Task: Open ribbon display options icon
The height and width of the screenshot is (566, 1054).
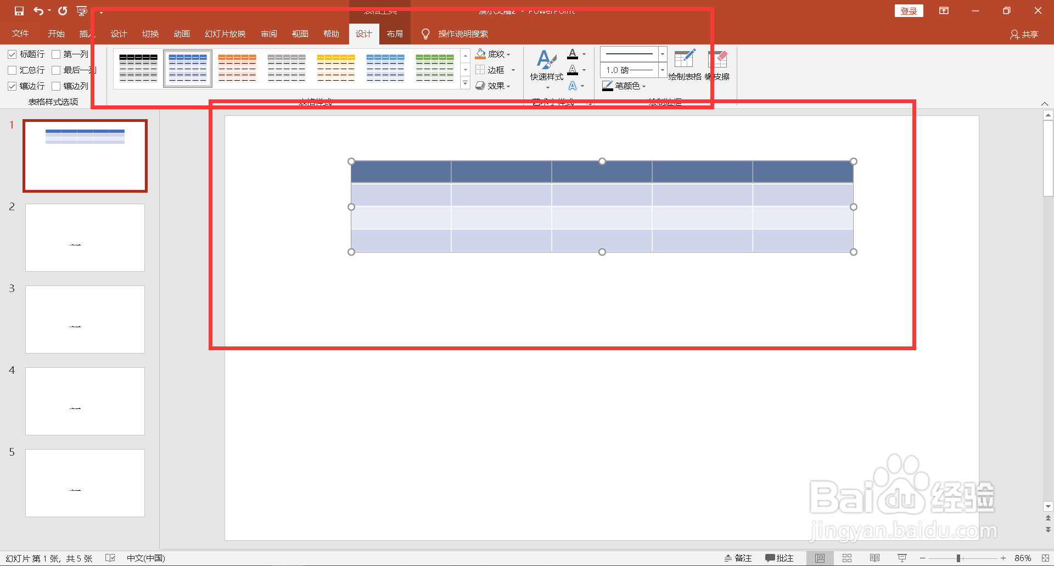Action: [944, 11]
